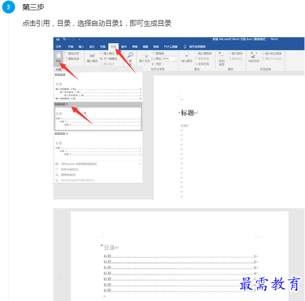Image resolution: width=305 pixels, height=301 pixels.
Task: Click the 插入表目录 button
Action: pos(203,53)
